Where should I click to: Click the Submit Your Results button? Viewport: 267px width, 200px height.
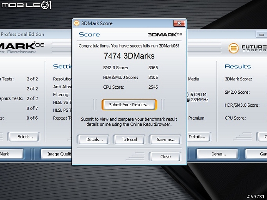point(129,105)
